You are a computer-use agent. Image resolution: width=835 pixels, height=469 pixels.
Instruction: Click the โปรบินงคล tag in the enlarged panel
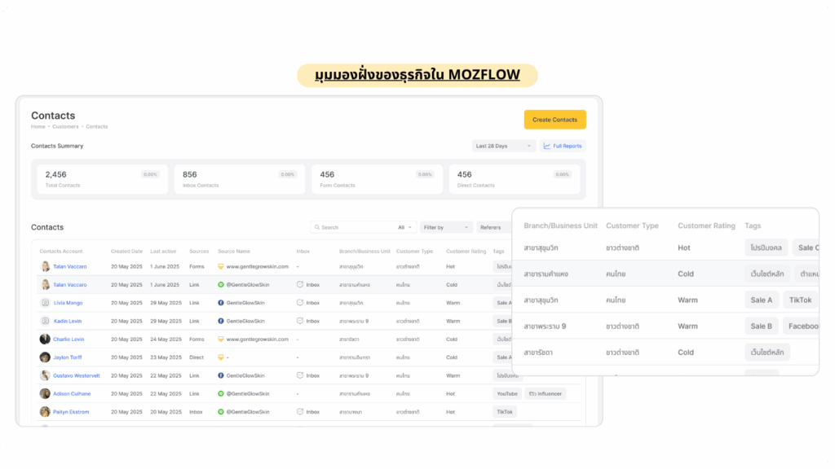[x=767, y=248]
